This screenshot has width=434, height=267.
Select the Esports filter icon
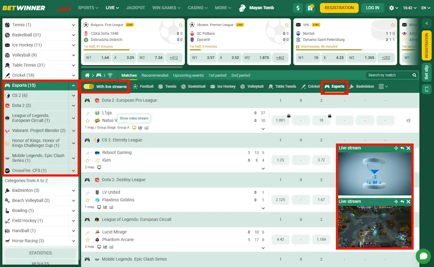point(334,86)
